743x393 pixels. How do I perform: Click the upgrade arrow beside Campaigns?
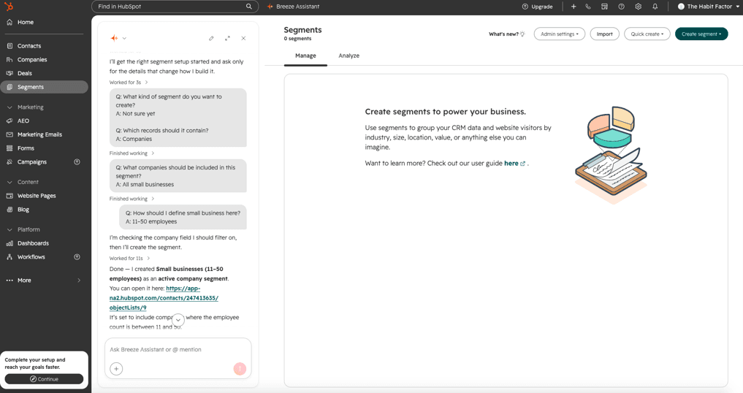(77, 162)
